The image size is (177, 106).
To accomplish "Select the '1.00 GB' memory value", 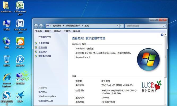I will [105, 98].
